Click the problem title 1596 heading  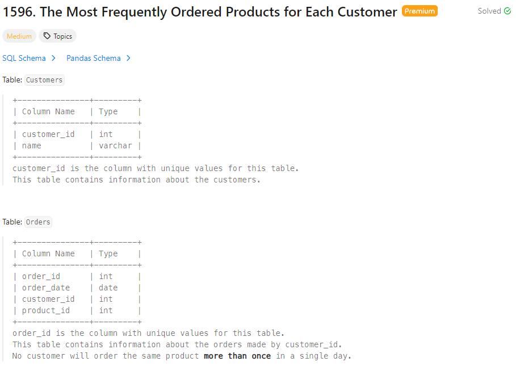[x=200, y=12]
